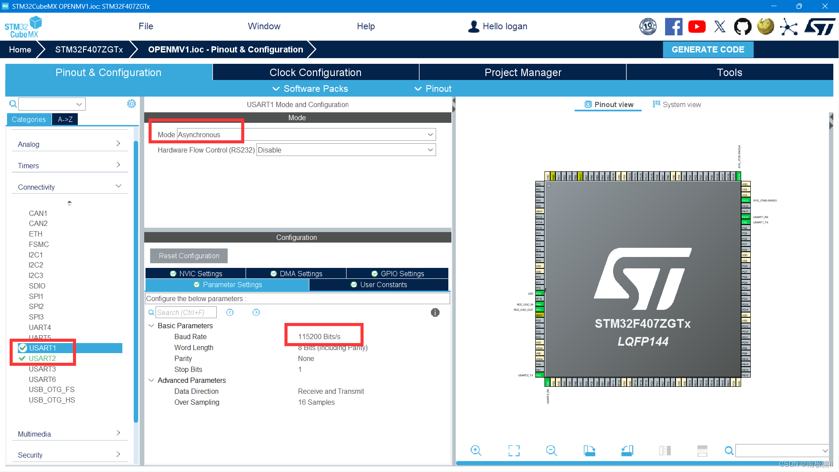Image resolution: width=839 pixels, height=472 pixels.
Task: Click the zoom out icon under the pinout view
Action: click(x=551, y=451)
